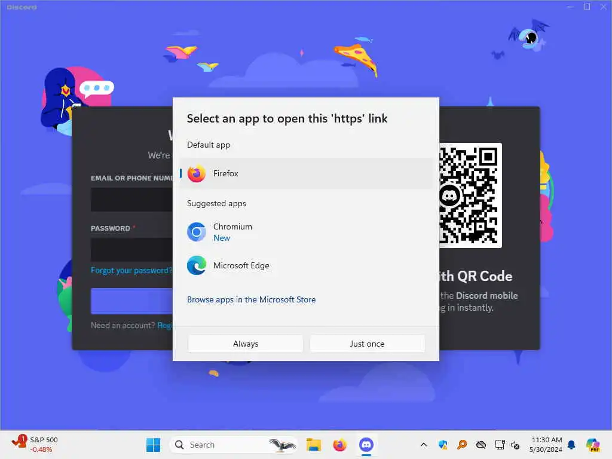Launch Firefox from the taskbar
612x459 pixels.
click(x=339, y=445)
